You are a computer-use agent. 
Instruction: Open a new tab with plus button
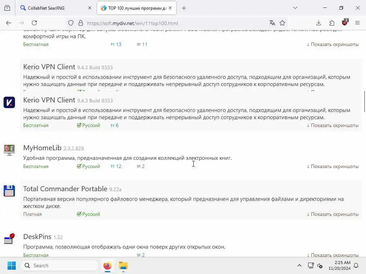pos(184,8)
